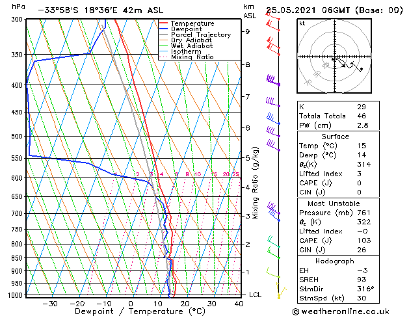Click the surface Dewp value 14
Viewport: 409px width, 316px height.
362,155
